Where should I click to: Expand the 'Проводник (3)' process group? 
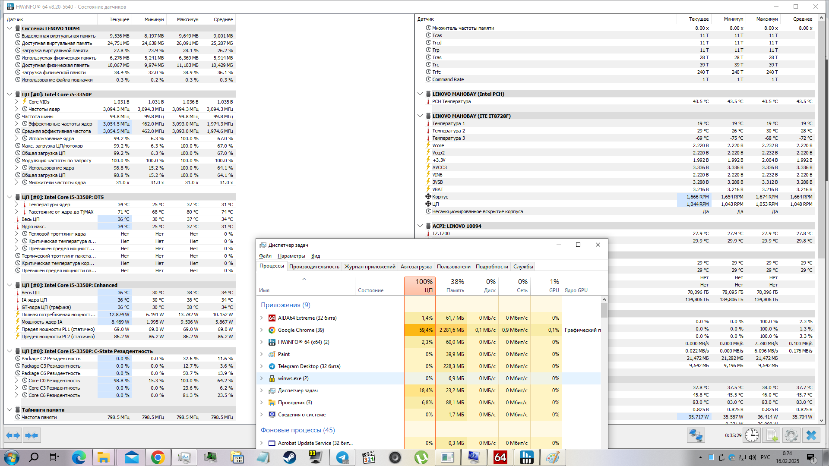(262, 403)
